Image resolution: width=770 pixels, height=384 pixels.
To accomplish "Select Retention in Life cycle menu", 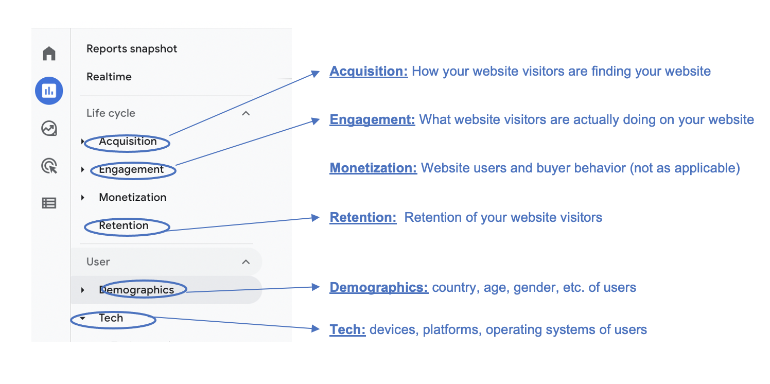I will pyautogui.click(x=124, y=225).
